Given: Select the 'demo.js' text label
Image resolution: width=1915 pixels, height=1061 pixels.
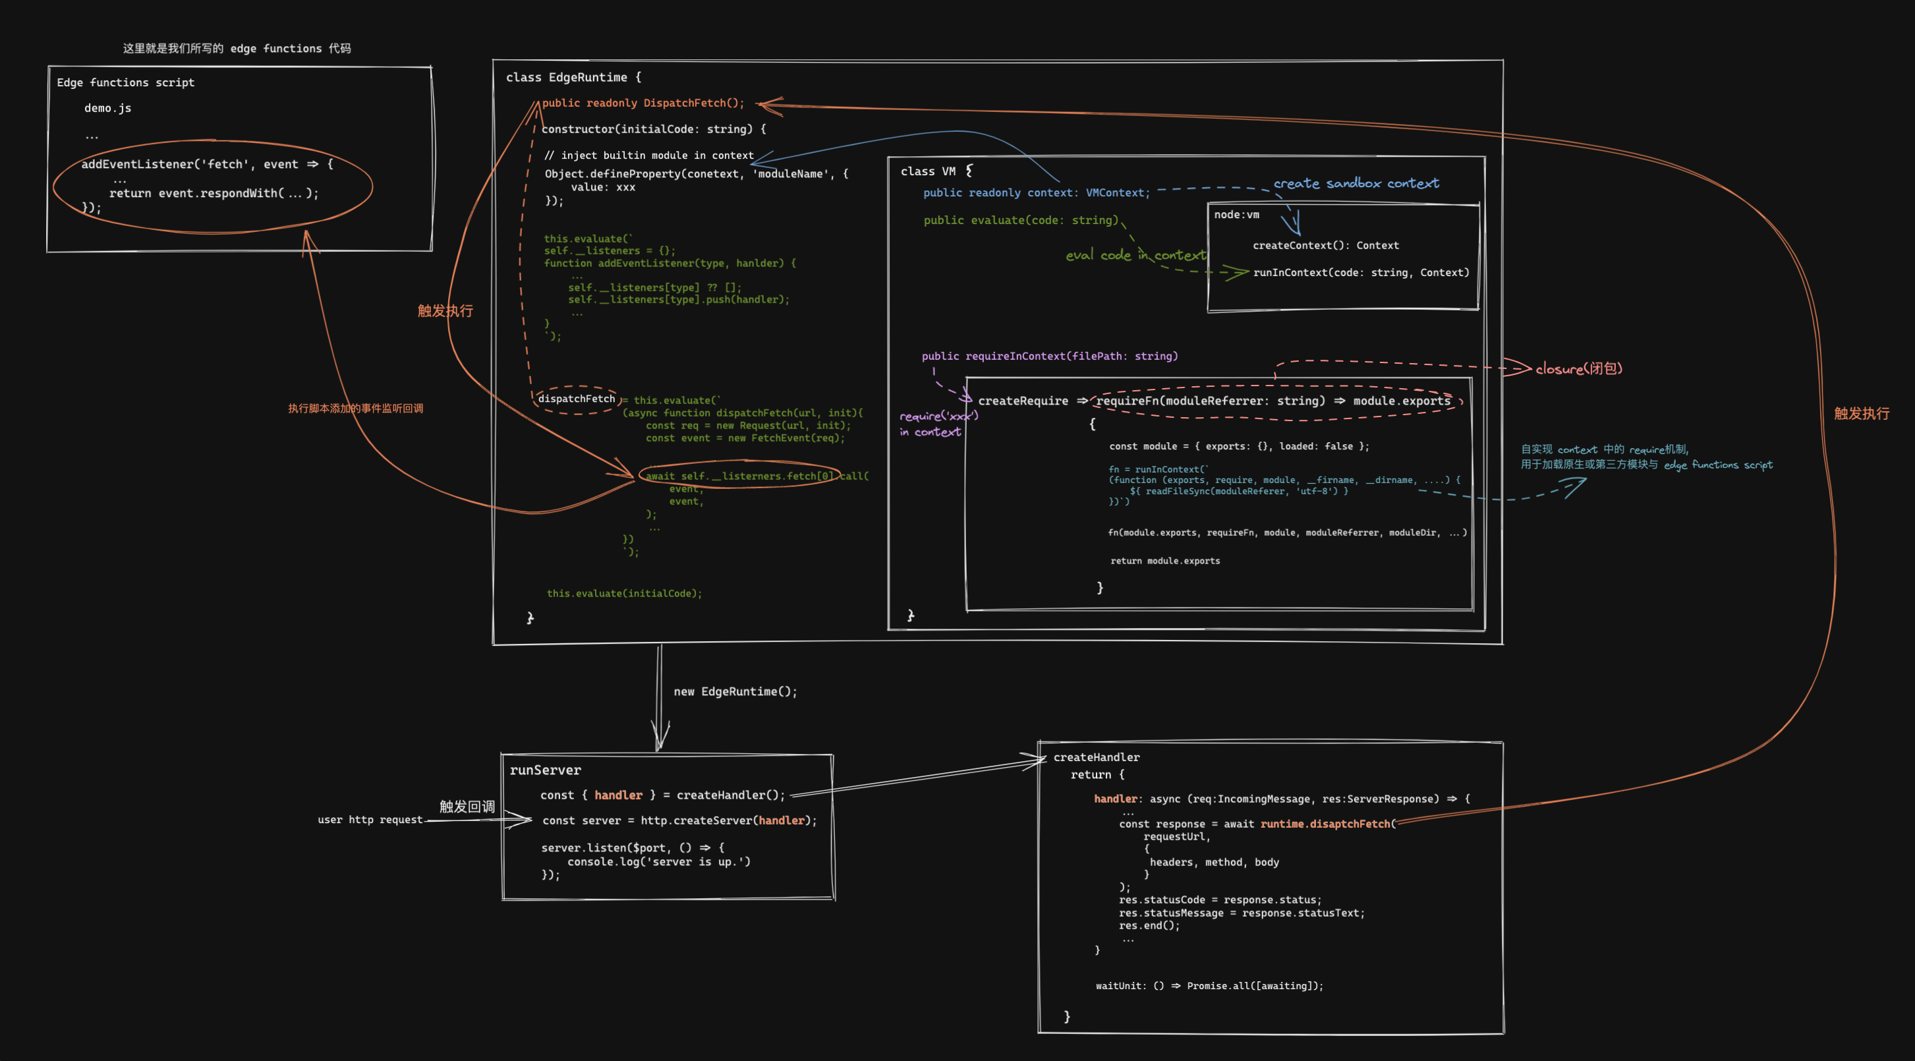Looking at the screenshot, I should 108,109.
